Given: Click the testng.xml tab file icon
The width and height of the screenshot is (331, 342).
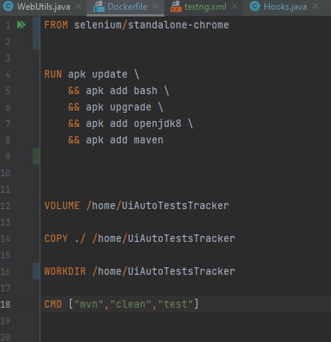Looking at the screenshot, I should 176,7.
